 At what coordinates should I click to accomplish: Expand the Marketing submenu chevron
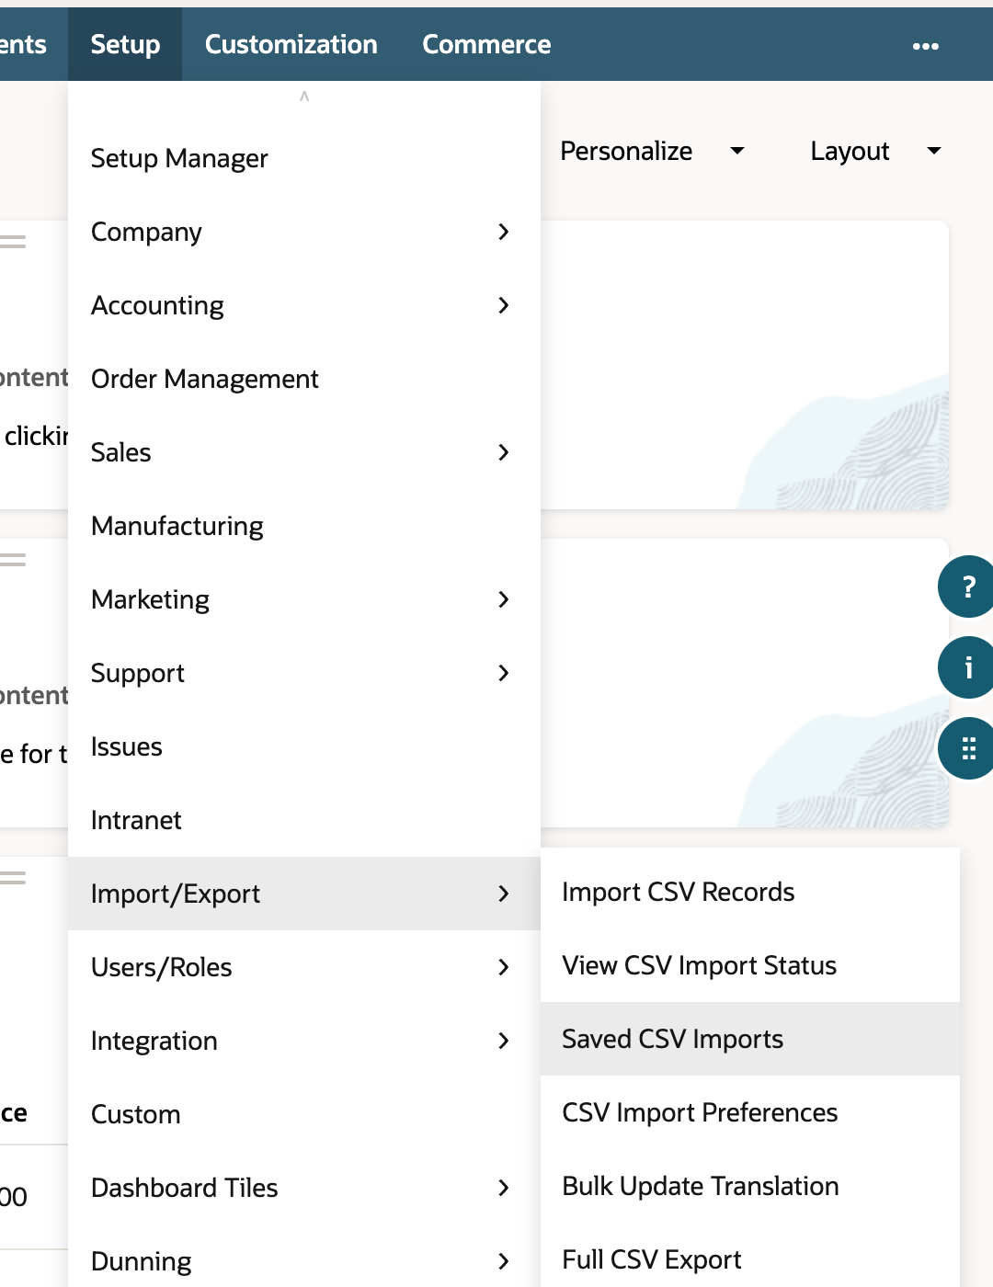click(503, 599)
